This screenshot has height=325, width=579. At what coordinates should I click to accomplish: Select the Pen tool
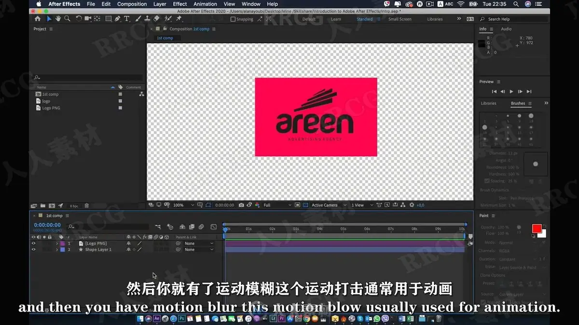(118, 19)
